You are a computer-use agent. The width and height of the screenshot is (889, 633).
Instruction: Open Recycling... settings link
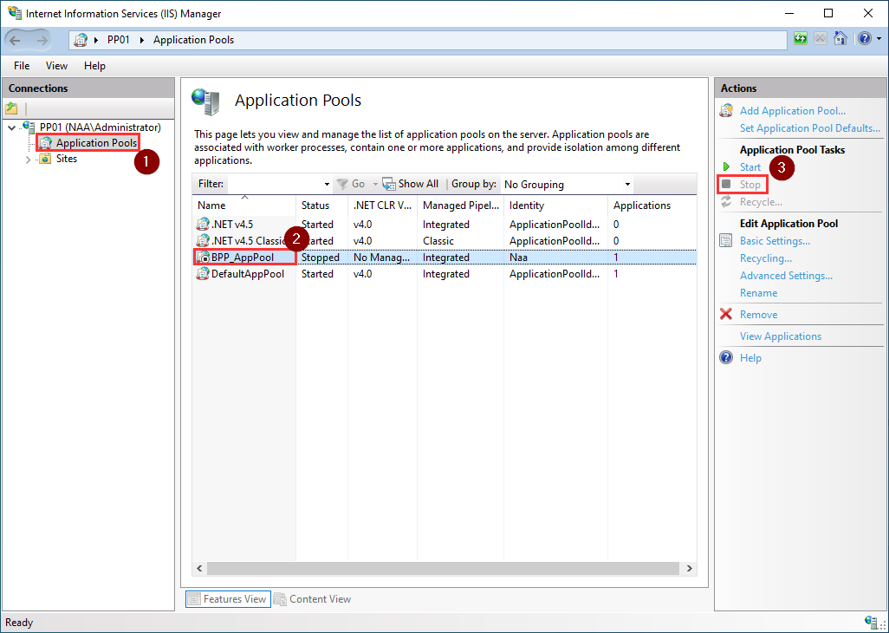point(766,258)
